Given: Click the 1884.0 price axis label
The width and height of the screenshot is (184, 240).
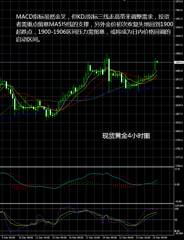Looking at the screenshot, I should 179,71.
